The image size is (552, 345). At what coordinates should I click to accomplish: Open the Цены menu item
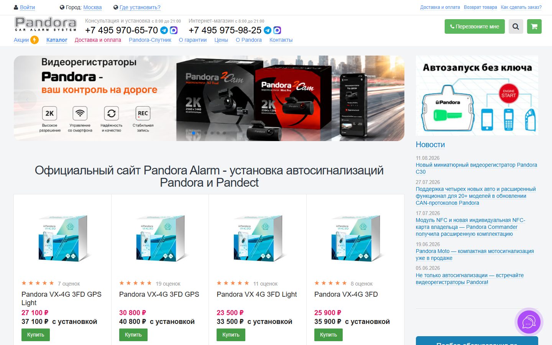221,40
